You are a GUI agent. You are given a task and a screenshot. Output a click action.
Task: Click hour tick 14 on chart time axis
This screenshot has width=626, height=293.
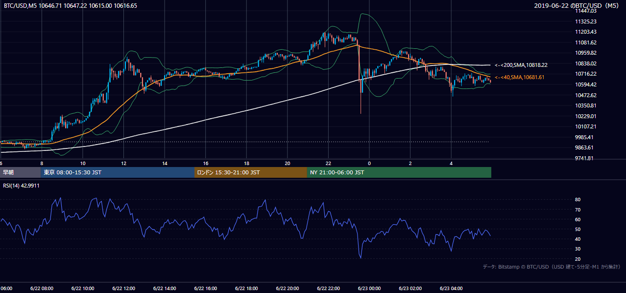[x=165, y=163]
